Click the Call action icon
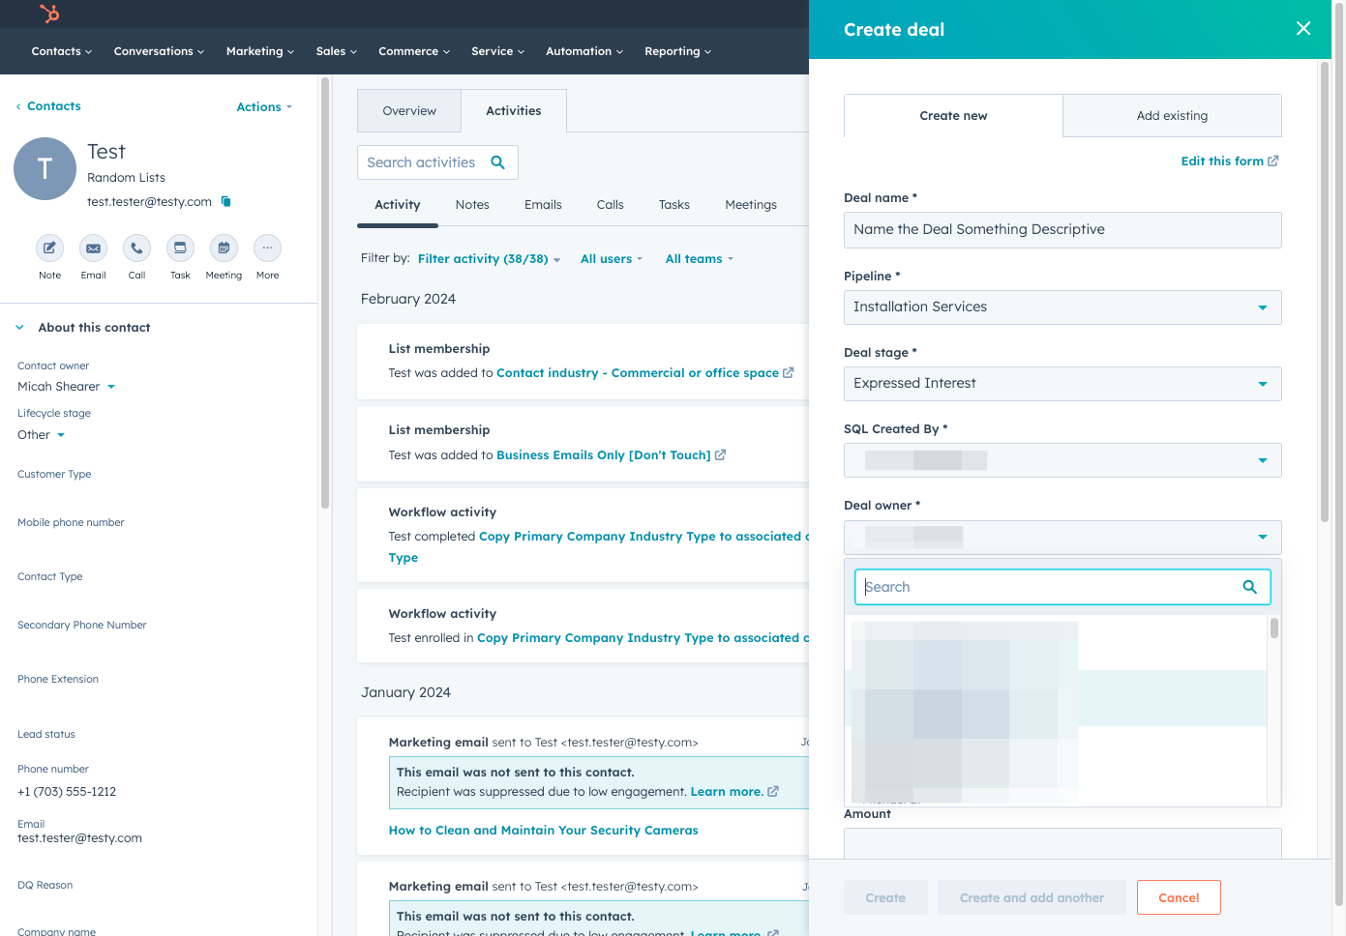The height and width of the screenshot is (936, 1346). 136,249
